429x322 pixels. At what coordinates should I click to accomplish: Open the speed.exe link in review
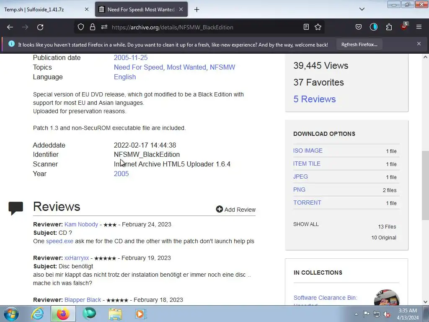tap(59, 241)
